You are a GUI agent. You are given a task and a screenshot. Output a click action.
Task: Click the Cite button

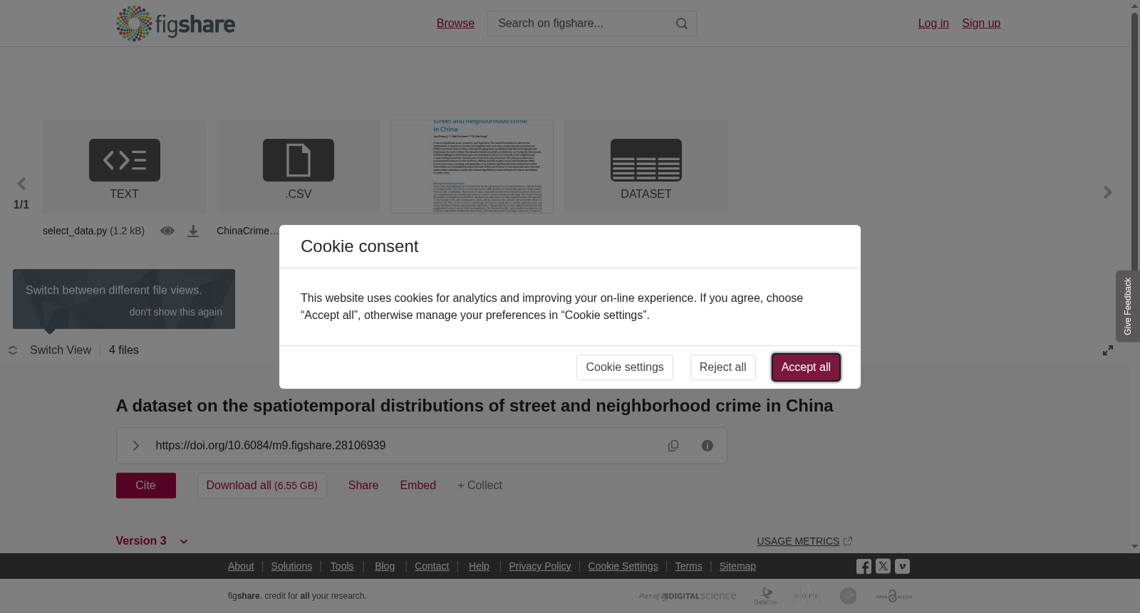coord(146,486)
